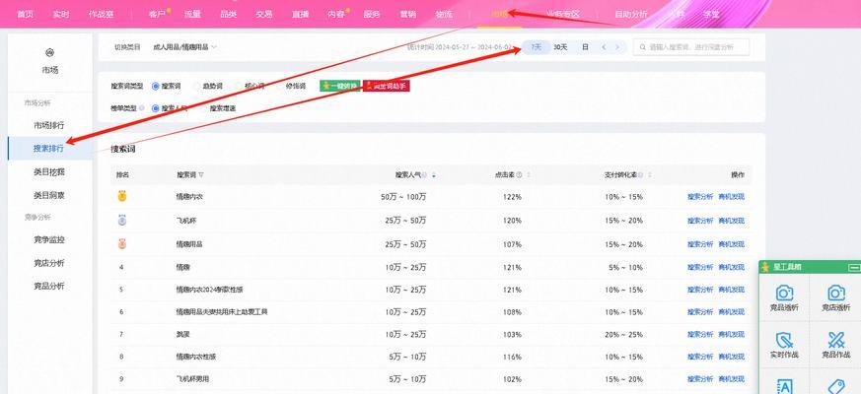Switch to the 7天 date range

(536, 47)
